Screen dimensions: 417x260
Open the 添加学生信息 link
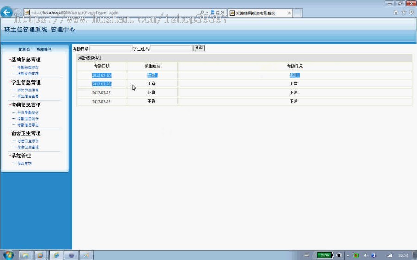pyautogui.click(x=28, y=90)
